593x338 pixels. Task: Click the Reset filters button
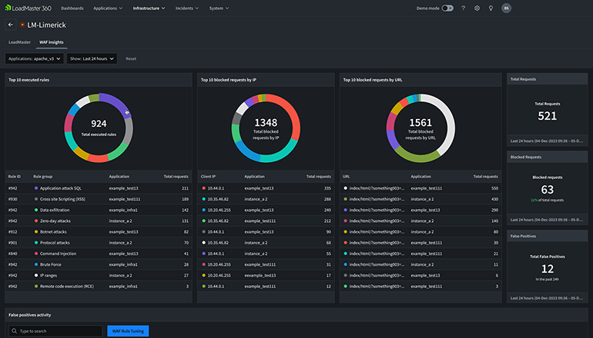coord(131,58)
